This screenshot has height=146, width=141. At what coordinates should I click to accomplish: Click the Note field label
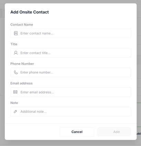[x=14, y=103]
